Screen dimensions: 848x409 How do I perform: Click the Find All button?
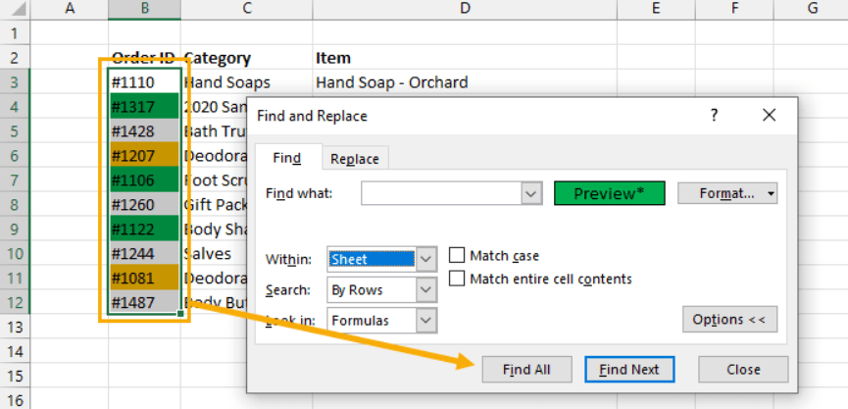(524, 370)
